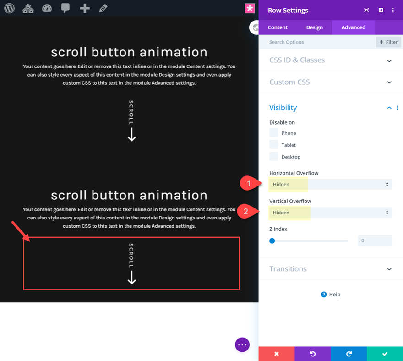Open the expand settings modal icon
Viewport: 403px width, 361px height.
click(366, 10)
